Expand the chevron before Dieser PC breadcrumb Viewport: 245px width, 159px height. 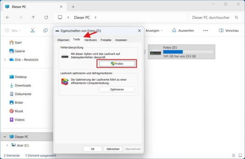[x=68, y=18]
